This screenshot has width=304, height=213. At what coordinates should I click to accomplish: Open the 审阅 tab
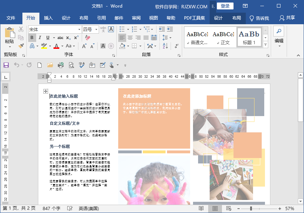tap(136, 18)
